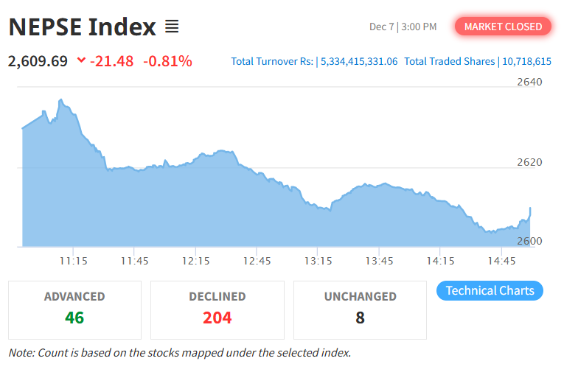Click the NEPSE Index heading

pos(83,27)
